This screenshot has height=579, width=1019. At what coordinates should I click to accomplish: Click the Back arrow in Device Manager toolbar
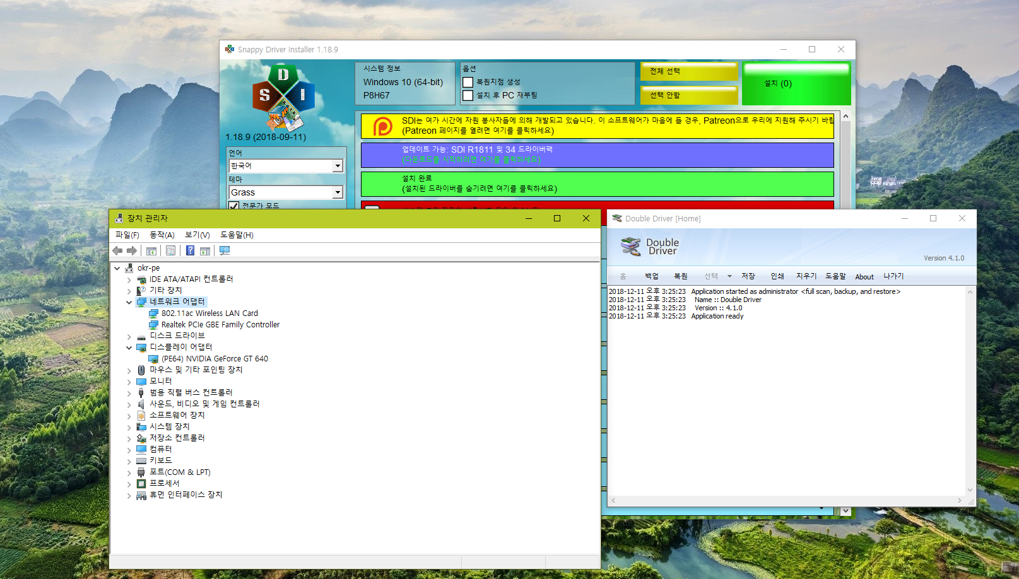point(117,251)
